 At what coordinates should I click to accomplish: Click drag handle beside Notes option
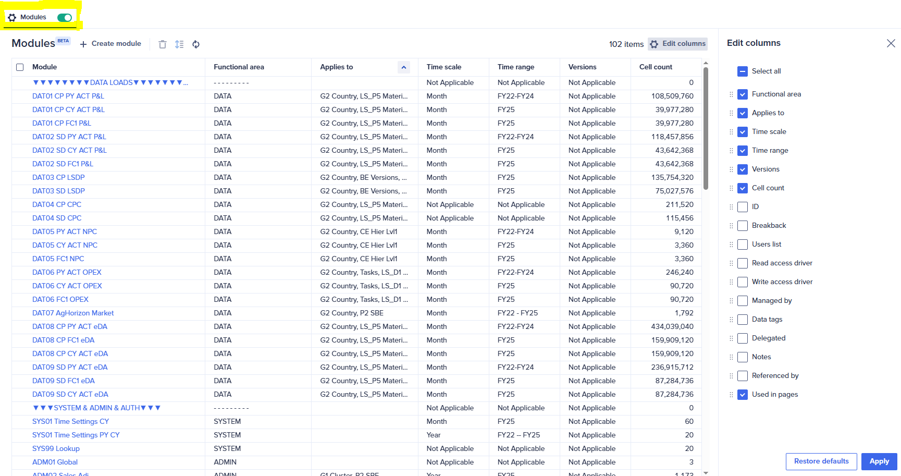point(731,357)
